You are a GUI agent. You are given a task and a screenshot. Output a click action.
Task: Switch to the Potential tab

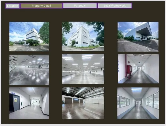80,6
